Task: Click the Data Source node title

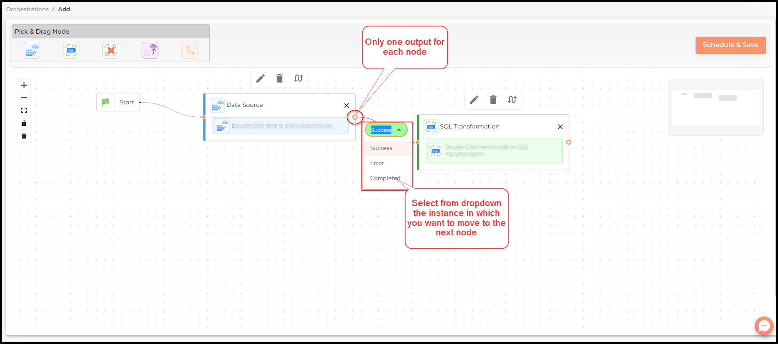Action: pos(245,105)
